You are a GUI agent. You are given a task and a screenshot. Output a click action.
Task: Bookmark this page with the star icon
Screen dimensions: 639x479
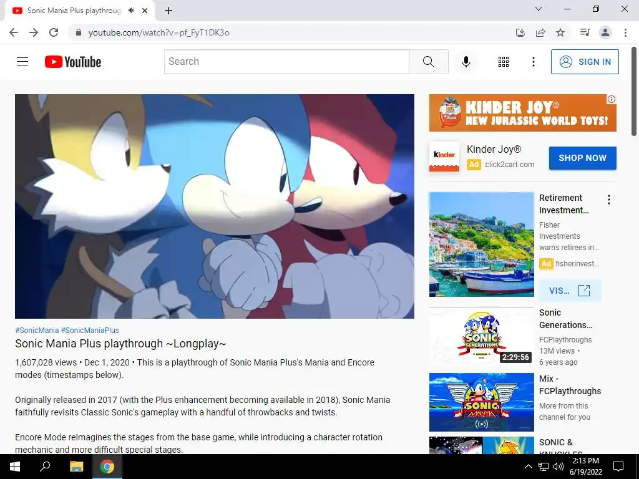pos(560,32)
